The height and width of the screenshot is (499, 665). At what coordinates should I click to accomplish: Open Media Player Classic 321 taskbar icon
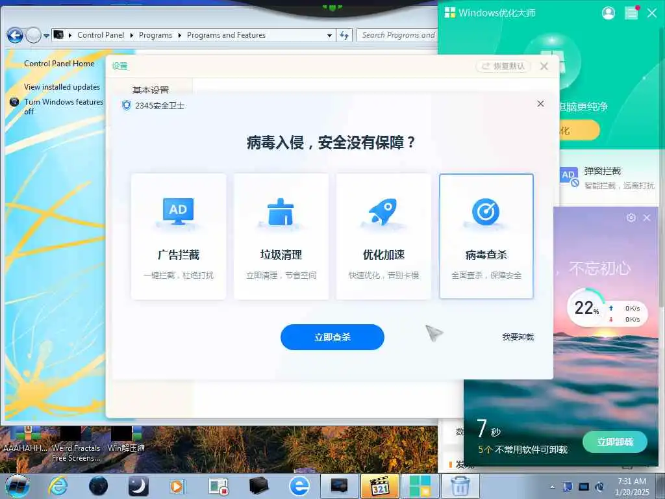point(379,486)
